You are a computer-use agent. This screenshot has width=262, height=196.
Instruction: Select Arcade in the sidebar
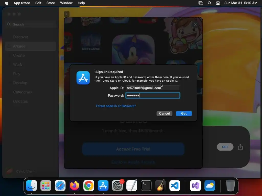tap(31, 46)
